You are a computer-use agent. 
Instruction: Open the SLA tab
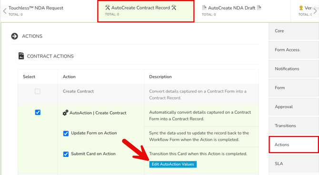[x=294, y=164]
